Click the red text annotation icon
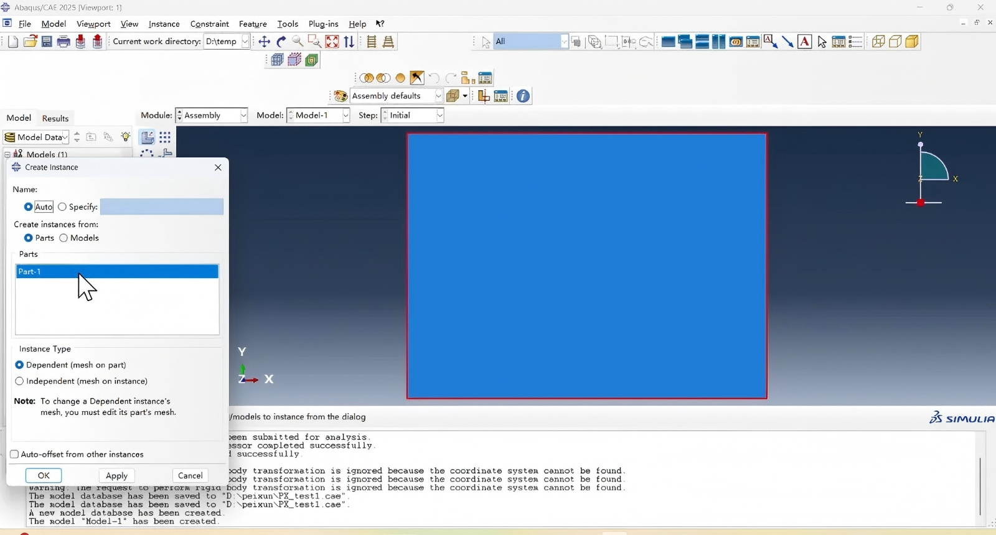Viewport: 996px width, 535px height. 805,42
